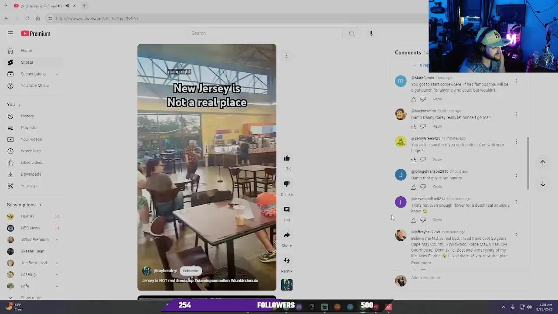Open the short's three-dot options menu
The width and height of the screenshot is (558, 314).
point(287,55)
